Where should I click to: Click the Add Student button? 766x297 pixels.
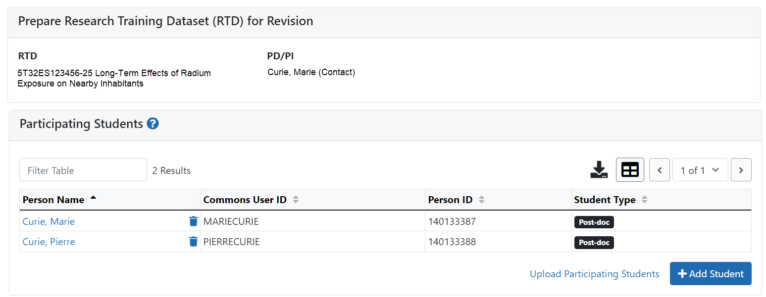point(711,274)
